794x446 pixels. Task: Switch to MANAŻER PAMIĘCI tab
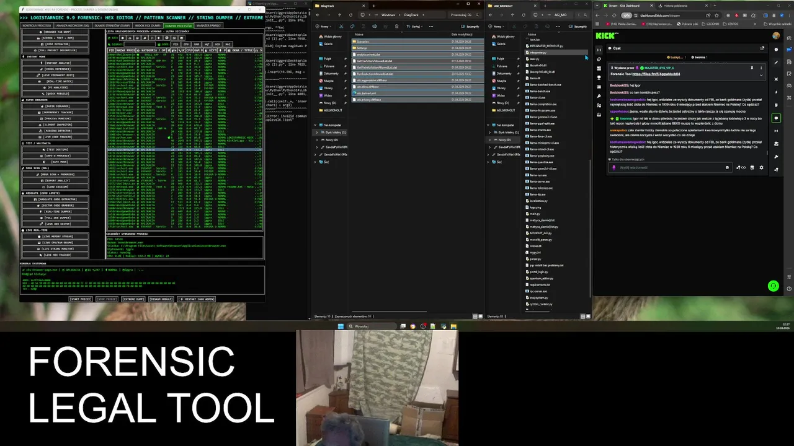(208, 25)
